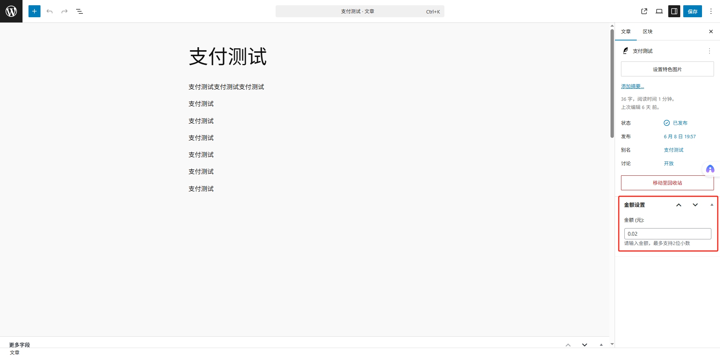This screenshot has width=720, height=357.
Task: Expand the 更多字段 panel triangle
Action: [601, 345]
